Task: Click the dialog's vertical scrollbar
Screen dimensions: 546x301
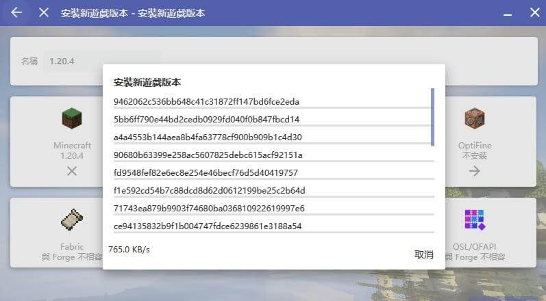Action: click(x=432, y=117)
